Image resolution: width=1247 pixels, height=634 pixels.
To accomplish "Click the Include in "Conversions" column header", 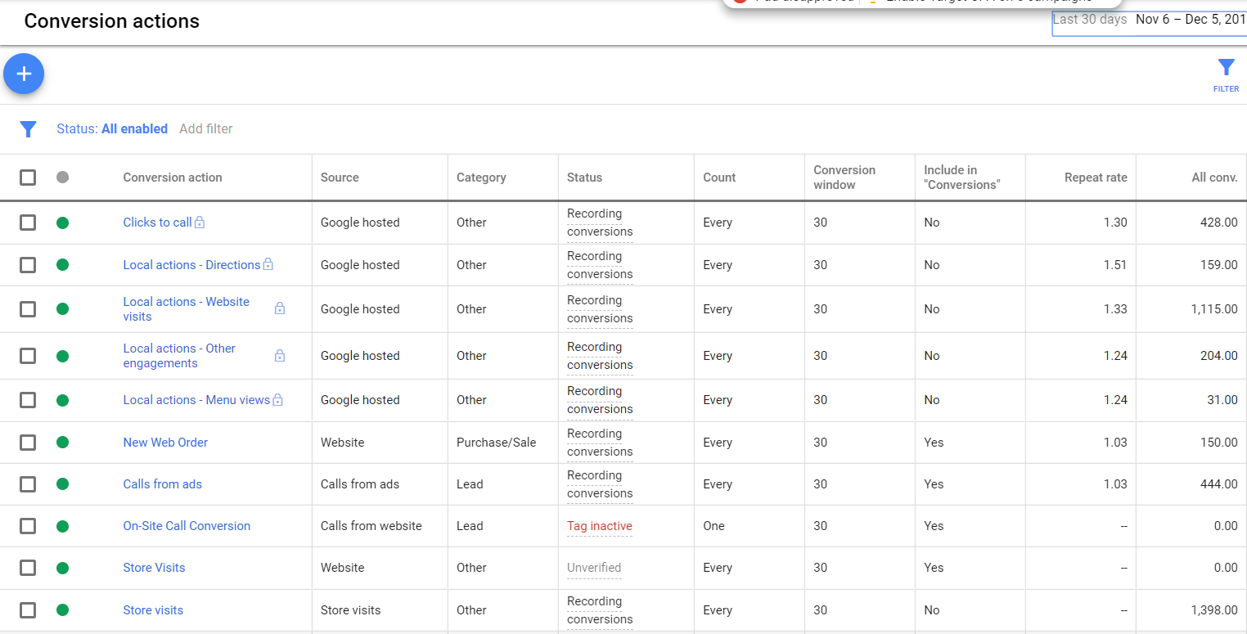I will click(961, 178).
